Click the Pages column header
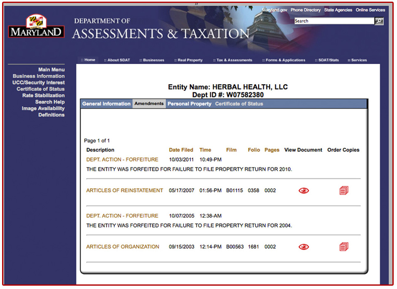Viewport: 397px width, 289px height. tap(272, 150)
